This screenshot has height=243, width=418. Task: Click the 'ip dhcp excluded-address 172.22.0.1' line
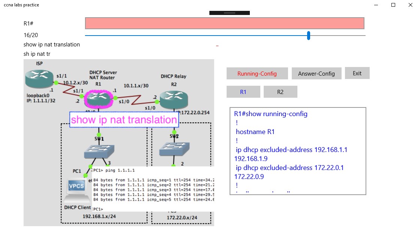290,168
